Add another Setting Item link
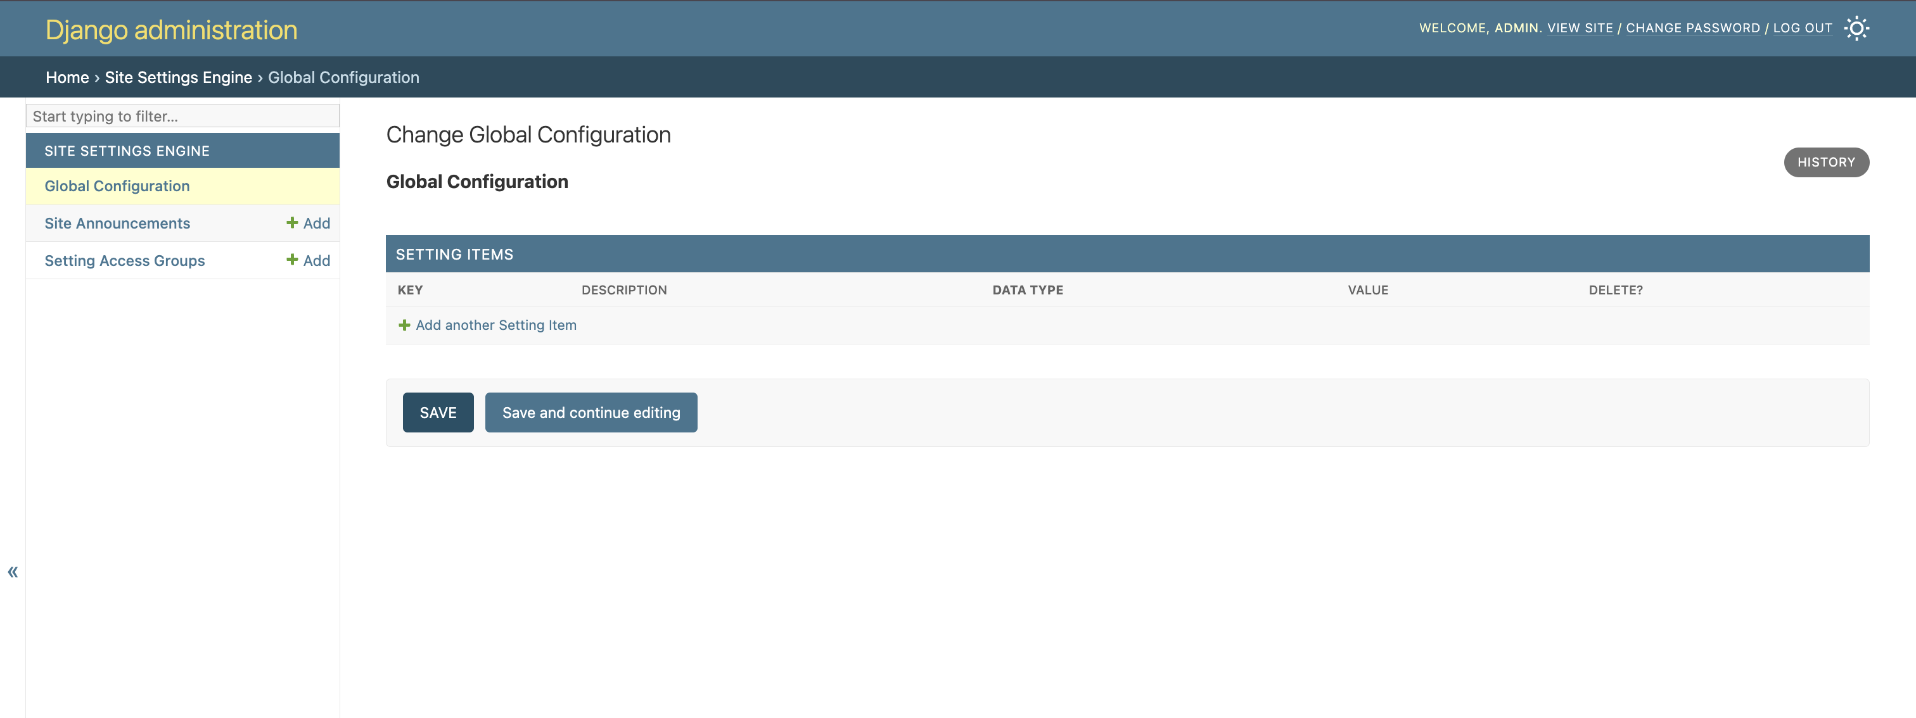1916x718 pixels. coord(496,325)
